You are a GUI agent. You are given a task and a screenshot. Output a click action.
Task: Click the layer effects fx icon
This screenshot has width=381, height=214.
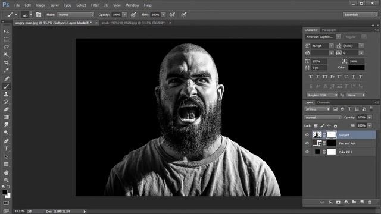pos(330,202)
